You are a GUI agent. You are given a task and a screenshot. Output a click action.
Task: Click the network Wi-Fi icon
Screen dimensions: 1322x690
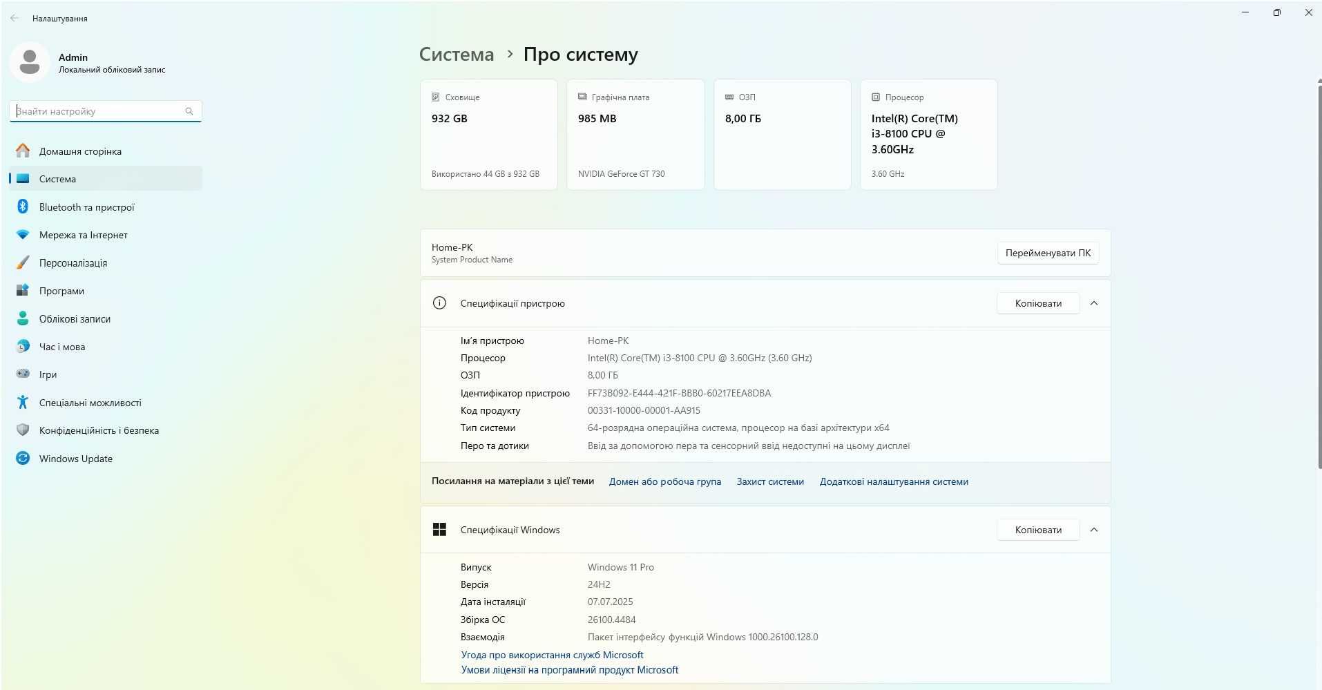point(23,235)
